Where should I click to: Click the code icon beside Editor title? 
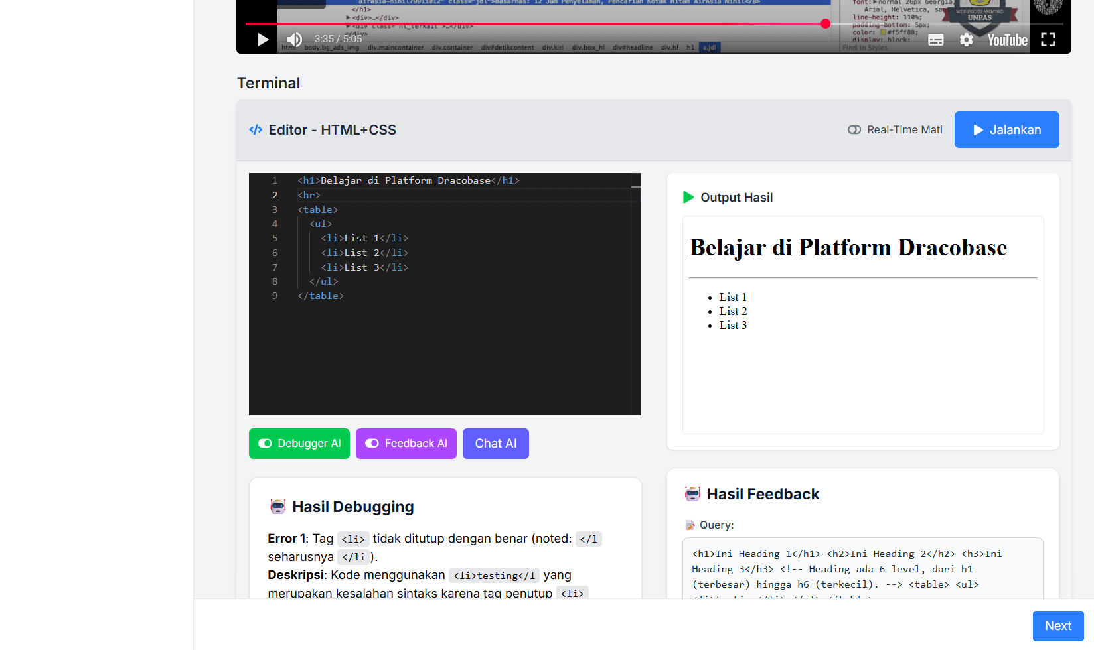pos(256,130)
